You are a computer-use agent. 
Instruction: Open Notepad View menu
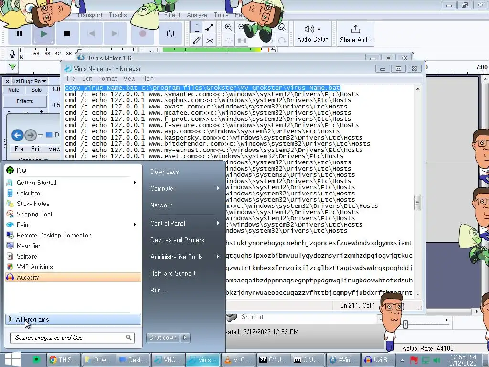pyautogui.click(x=129, y=79)
